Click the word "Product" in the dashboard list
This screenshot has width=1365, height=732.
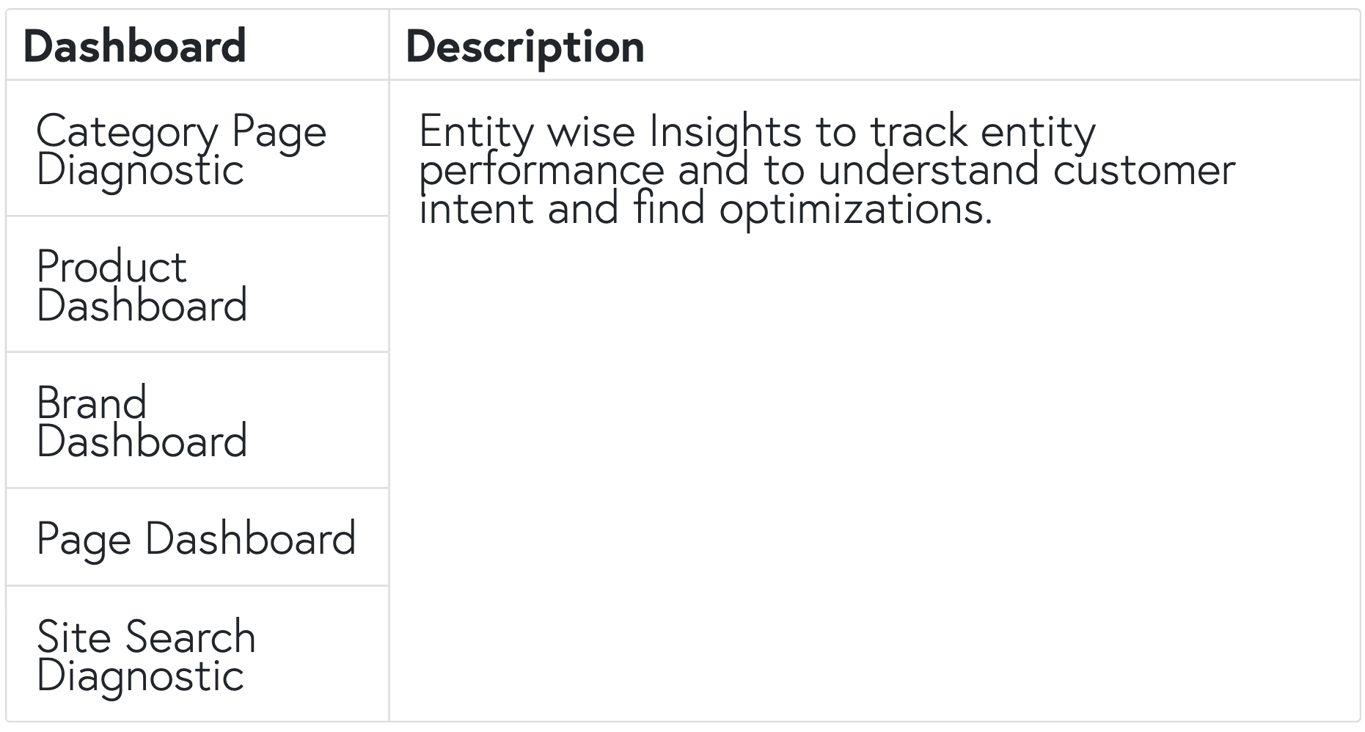pos(111,266)
